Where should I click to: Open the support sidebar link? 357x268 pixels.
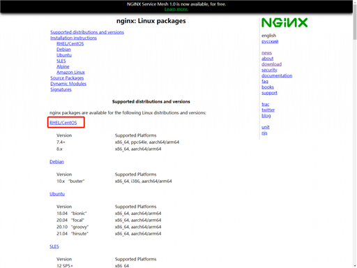[269, 93]
